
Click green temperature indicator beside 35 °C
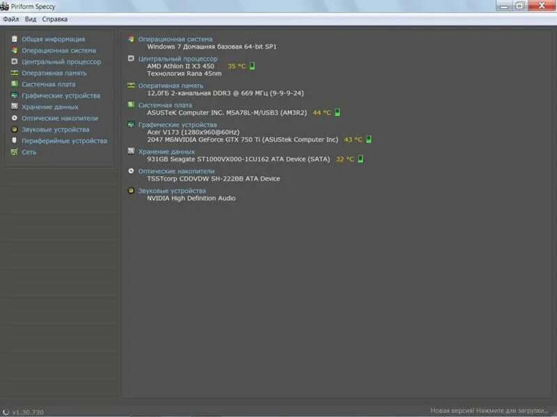(x=252, y=65)
